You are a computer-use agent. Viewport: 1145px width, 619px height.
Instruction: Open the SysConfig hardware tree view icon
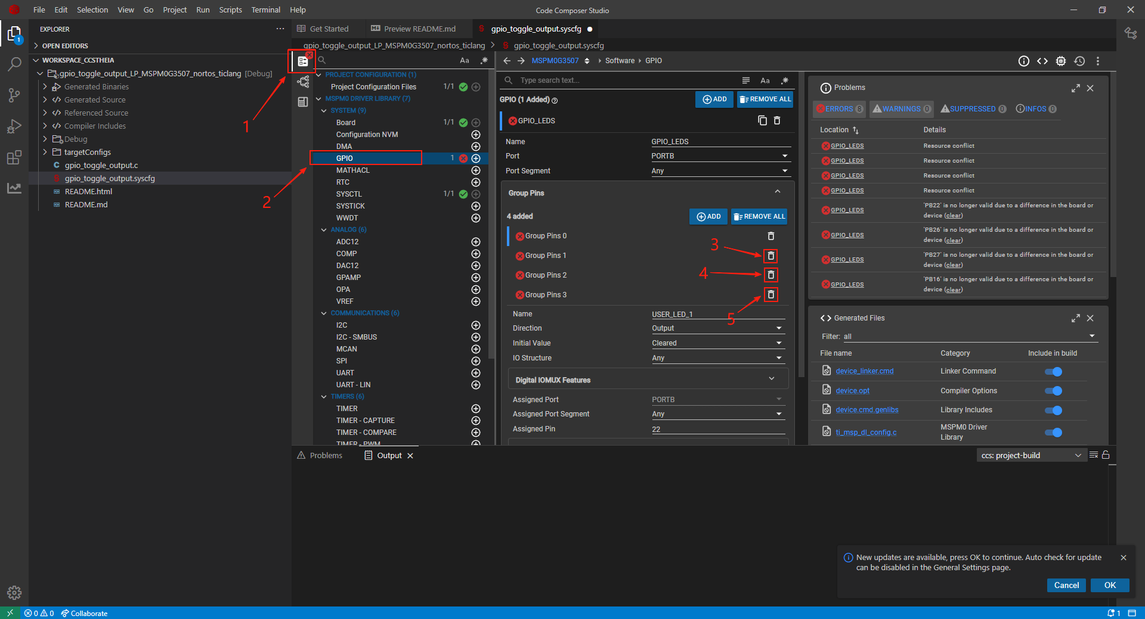303,82
